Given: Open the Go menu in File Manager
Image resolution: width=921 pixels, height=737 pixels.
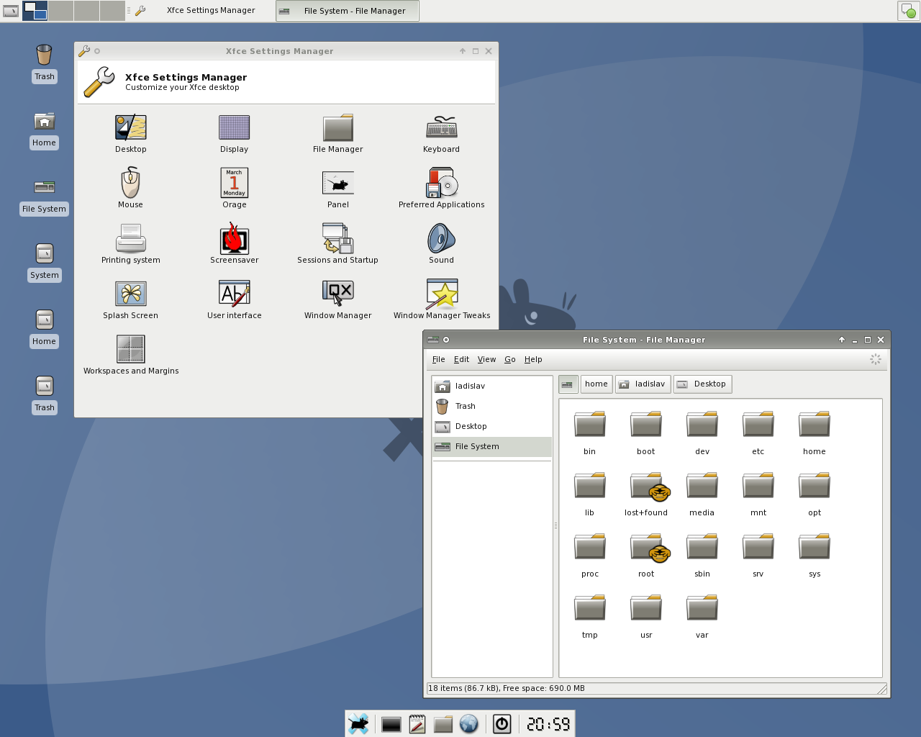Looking at the screenshot, I should click(x=510, y=359).
